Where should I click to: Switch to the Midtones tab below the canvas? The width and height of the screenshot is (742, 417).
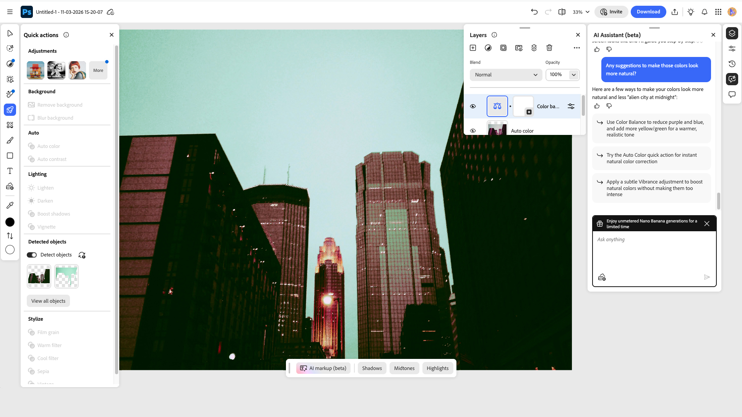tap(404, 368)
